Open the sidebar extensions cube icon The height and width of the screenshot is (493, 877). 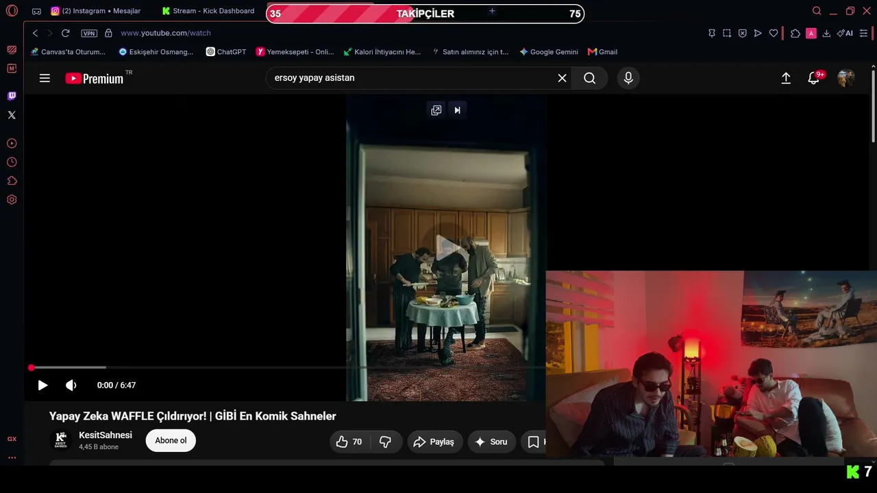pyautogui.click(x=12, y=181)
